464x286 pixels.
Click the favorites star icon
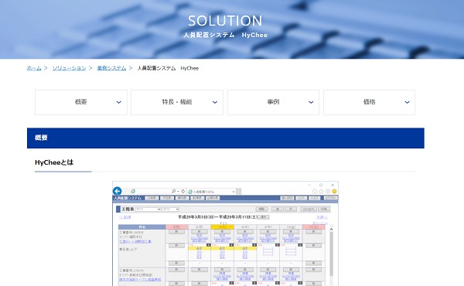point(322,192)
